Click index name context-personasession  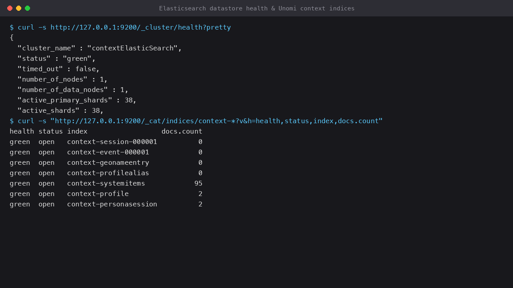pos(112,204)
